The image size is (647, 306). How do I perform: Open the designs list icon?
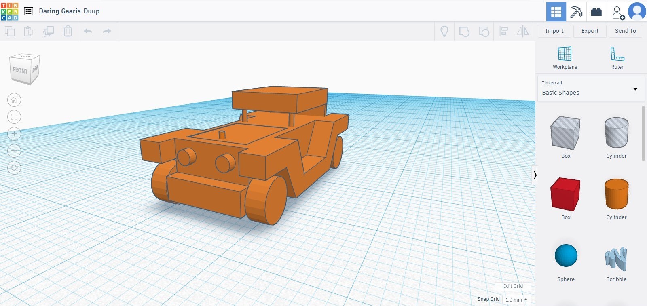28,11
